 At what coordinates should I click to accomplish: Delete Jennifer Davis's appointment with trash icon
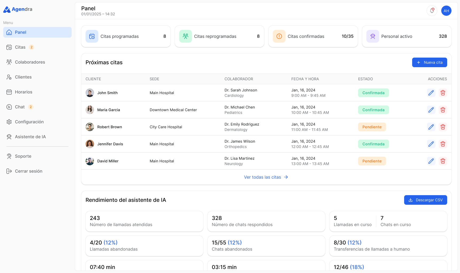click(x=443, y=144)
